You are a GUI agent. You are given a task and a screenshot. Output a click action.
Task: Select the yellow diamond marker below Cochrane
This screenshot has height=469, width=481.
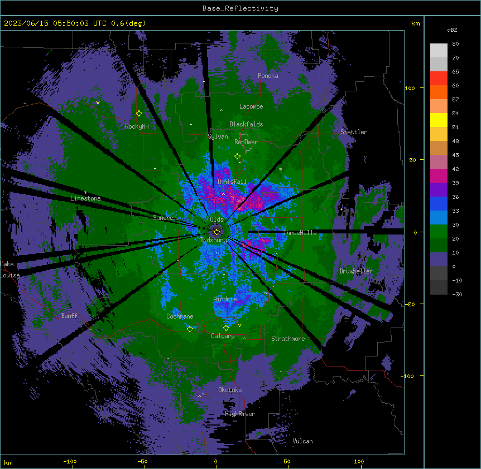pos(190,329)
